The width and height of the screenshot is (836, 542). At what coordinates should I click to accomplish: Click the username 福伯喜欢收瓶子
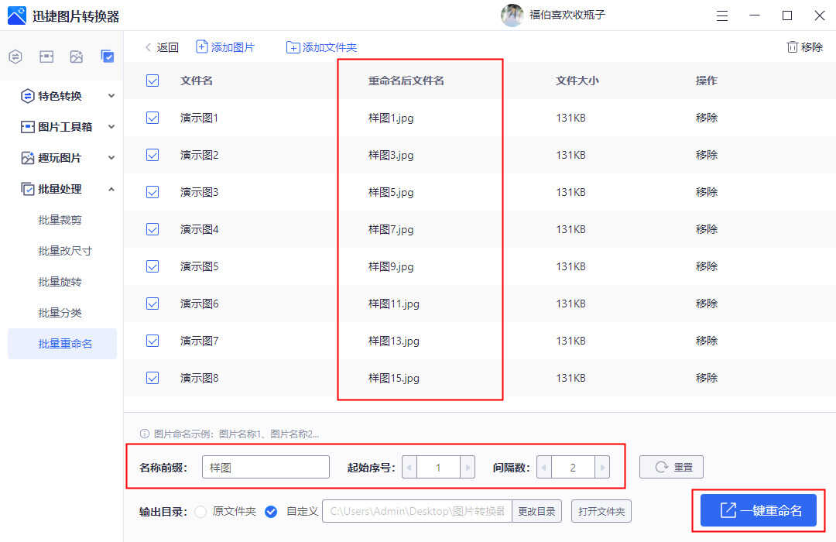567,15
